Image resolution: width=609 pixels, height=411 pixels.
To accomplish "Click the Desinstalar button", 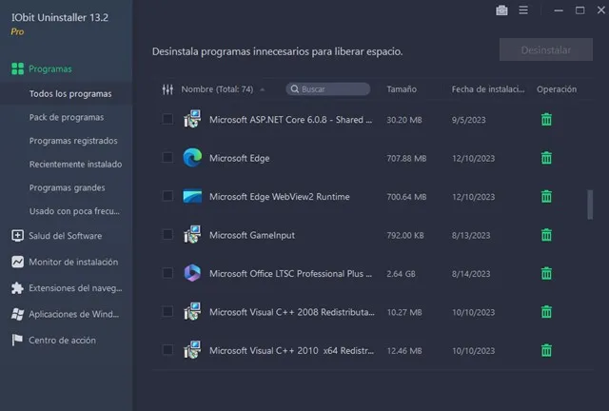I will tap(545, 49).
